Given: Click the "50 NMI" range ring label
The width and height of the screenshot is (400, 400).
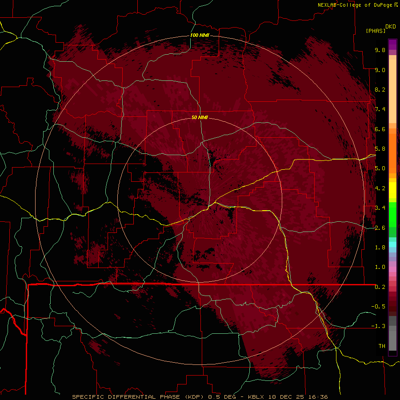Looking at the screenshot, I should click(x=200, y=117).
